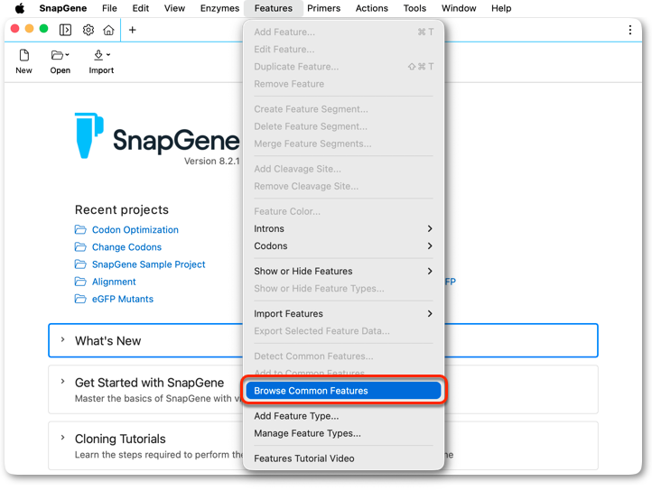Click the folder icon beside Change Codons

(80, 247)
